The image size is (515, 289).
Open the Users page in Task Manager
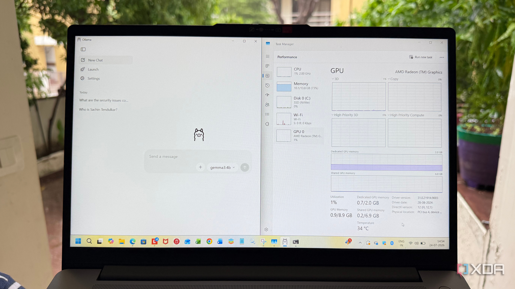[267, 105]
